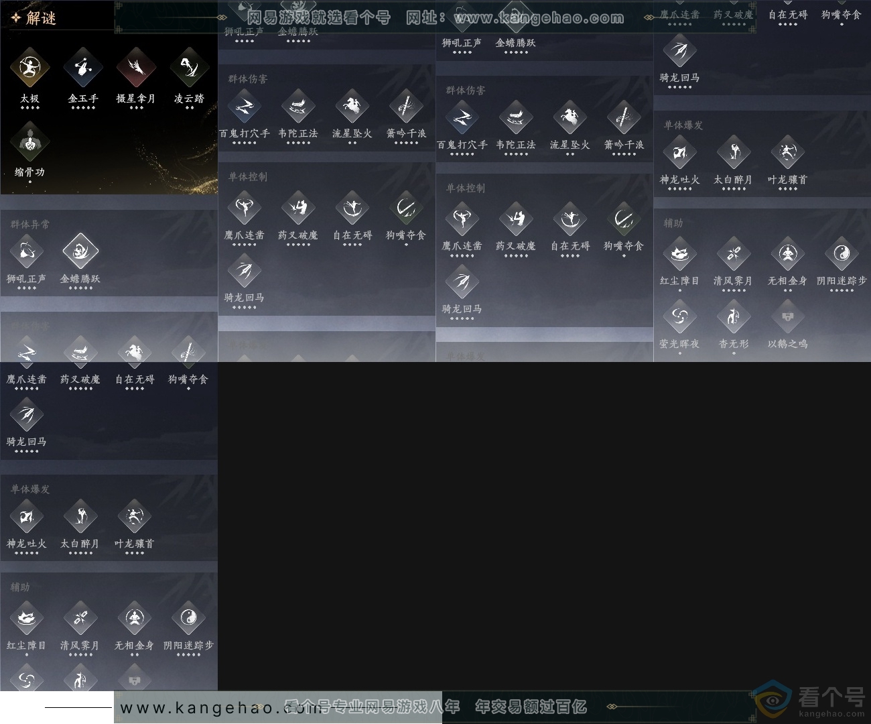Pick the 以鹅之鸣 skill icon
Viewport: 871px width, 724px height.
click(x=787, y=316)
